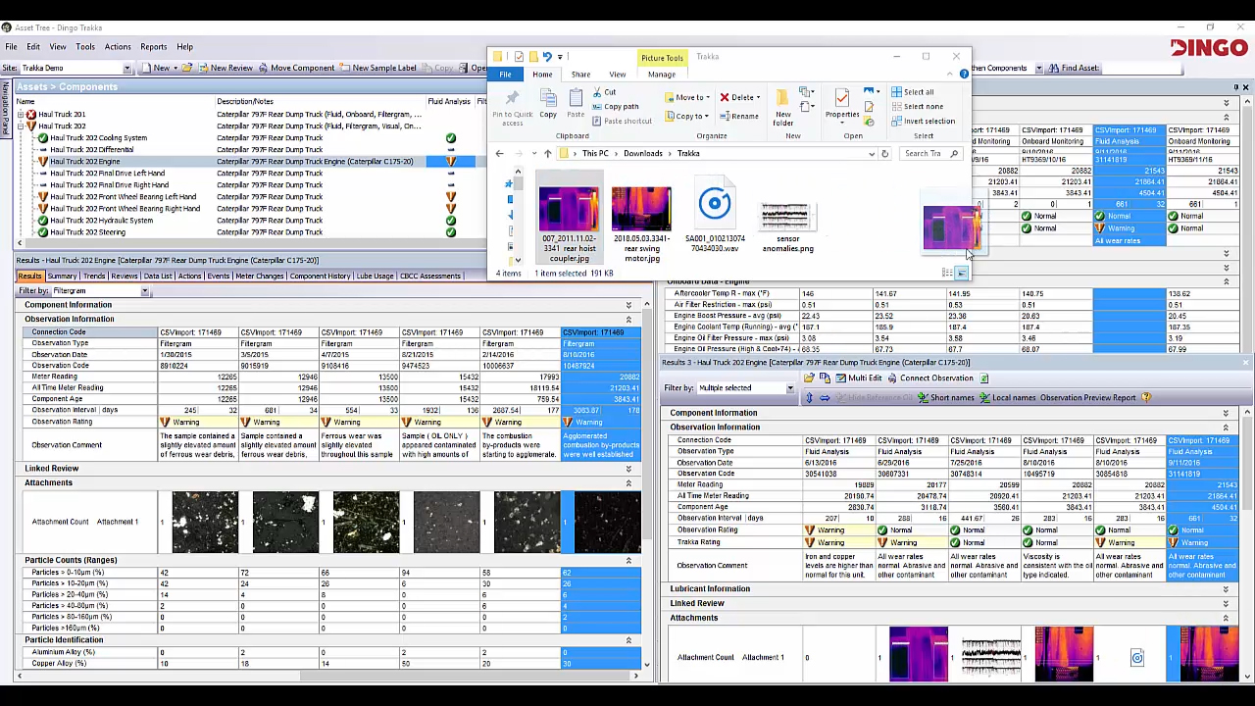Open the Reports menu
1255x706 pixels.
153,47
